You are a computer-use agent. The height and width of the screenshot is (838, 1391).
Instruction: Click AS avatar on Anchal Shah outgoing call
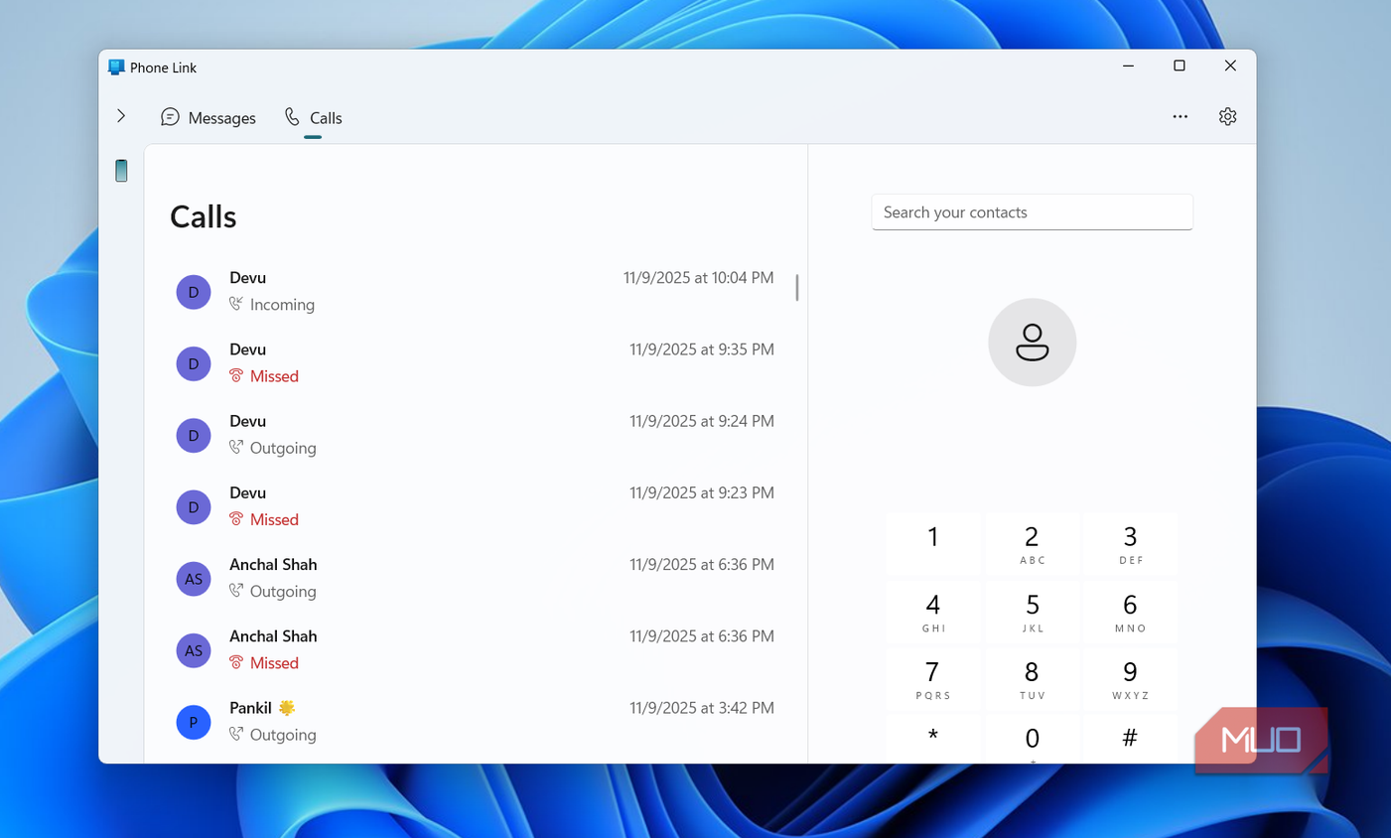(x=194, y=578)
